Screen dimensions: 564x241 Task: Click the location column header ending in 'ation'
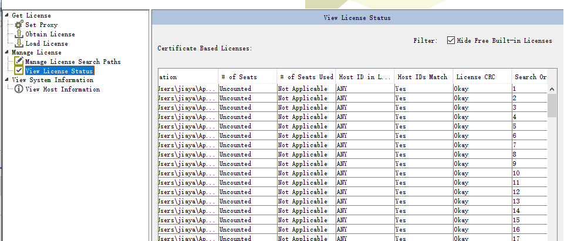(x=188, y=77)
